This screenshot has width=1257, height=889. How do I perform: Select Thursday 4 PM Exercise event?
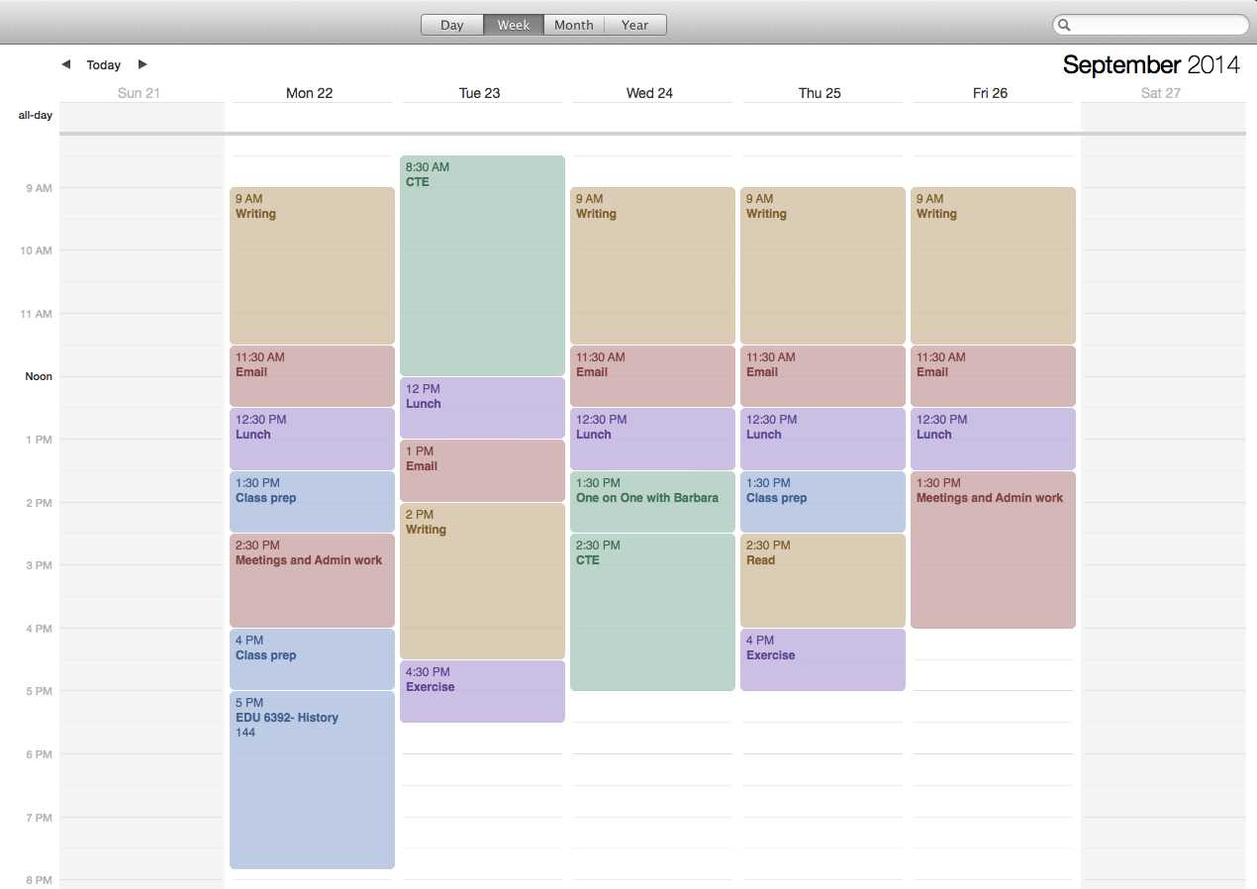coord(822,659)
